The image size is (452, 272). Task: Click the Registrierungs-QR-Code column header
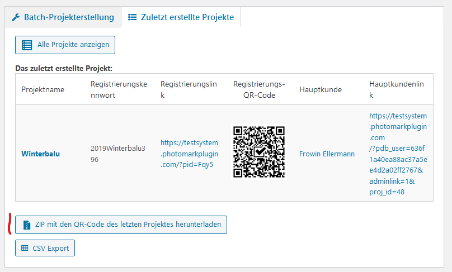[259, 89]
